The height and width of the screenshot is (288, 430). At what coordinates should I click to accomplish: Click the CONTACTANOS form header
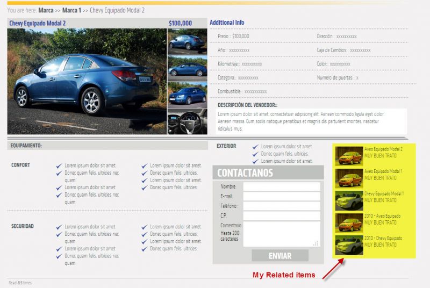click(268, 172)
